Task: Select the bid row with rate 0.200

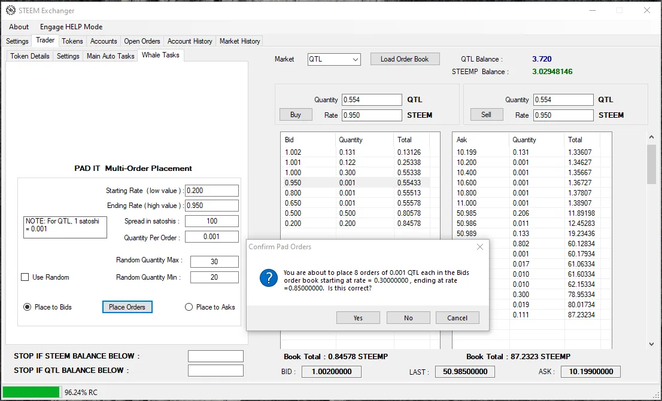Action: (356, 223)
